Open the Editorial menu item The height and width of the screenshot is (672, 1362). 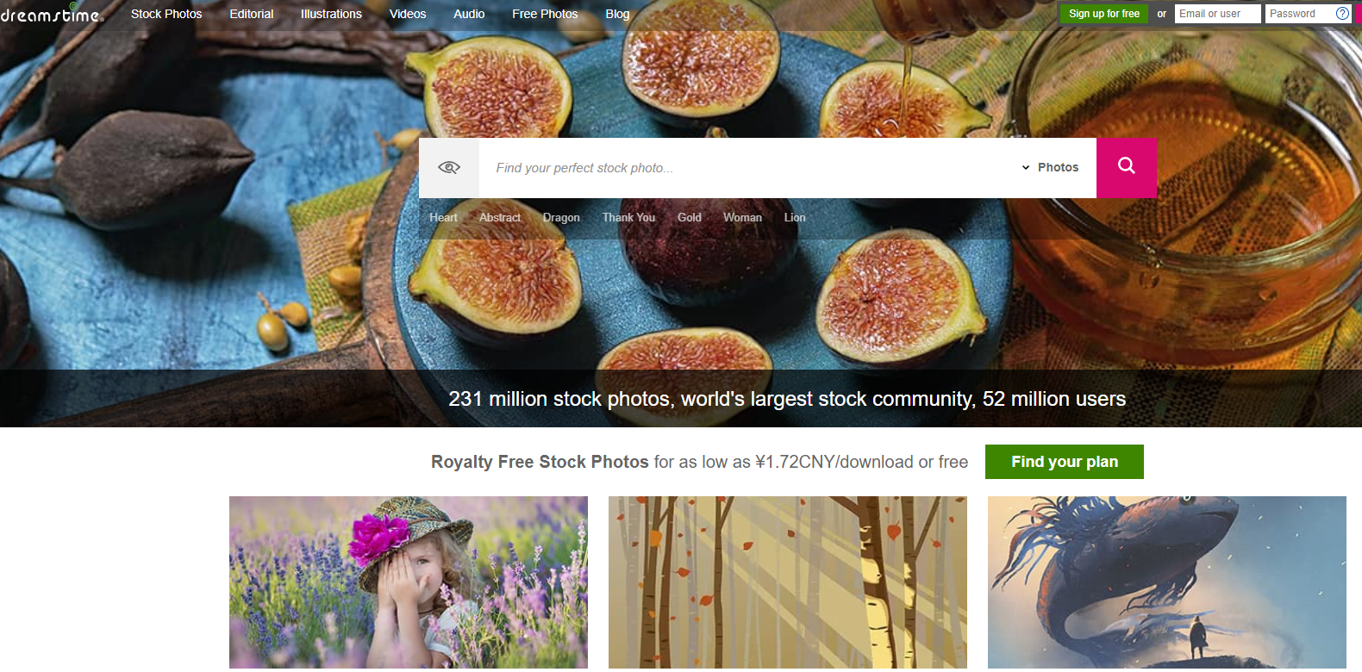pyautogui.click(x=252, y=14)
